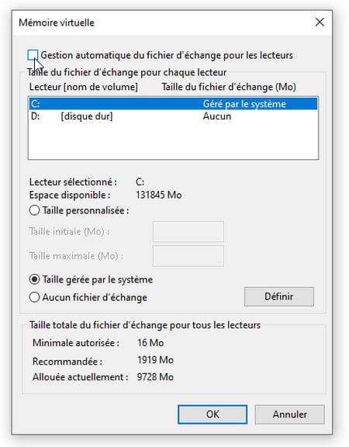
Task: Enable automatic paging file management checkbox
Action: pyautogui.click(x=33, y=55)
